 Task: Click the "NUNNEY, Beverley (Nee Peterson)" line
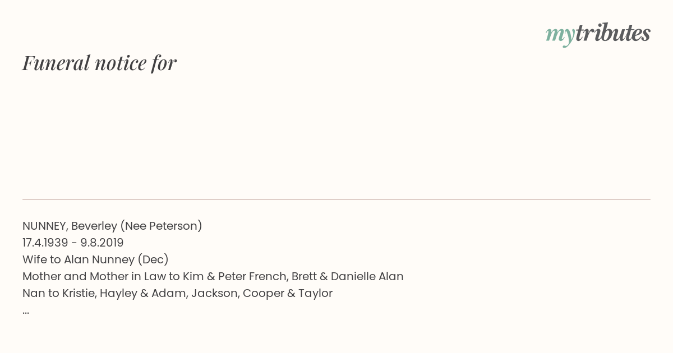pyautogui.click(x=112, y=226)
